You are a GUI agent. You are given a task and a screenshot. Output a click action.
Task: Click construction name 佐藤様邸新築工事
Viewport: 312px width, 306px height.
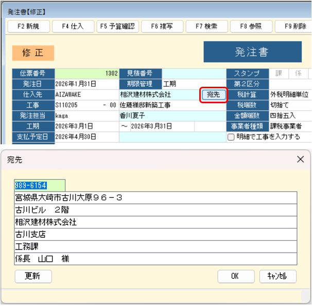pyautogui.click(x=172, y=105)
